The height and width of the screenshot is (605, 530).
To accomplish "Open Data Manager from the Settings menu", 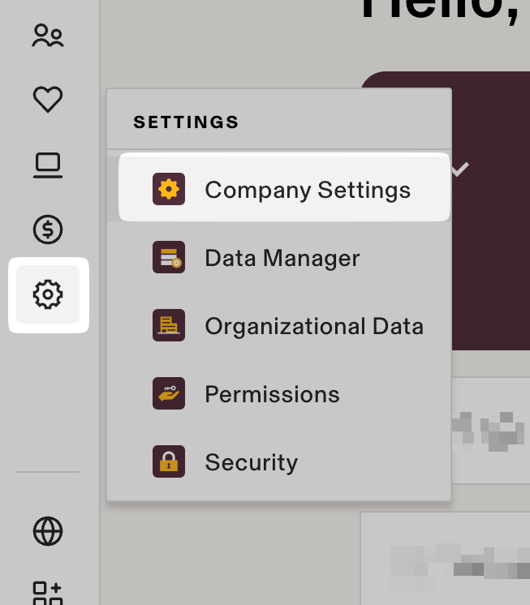I will [x=282, y=258].
